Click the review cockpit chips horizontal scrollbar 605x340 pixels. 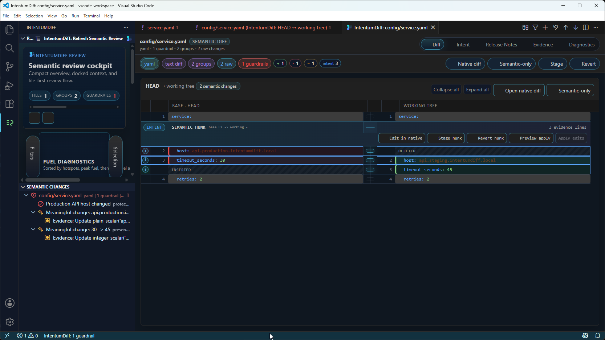(50, 107)
